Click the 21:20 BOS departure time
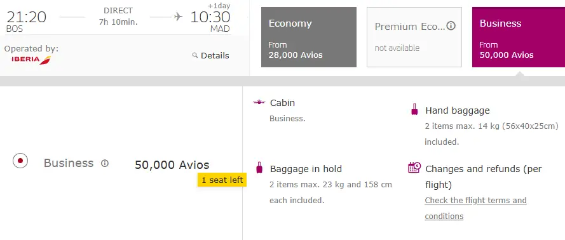The width and height of the screenshot is (565, 240). [x=26, y=21]
